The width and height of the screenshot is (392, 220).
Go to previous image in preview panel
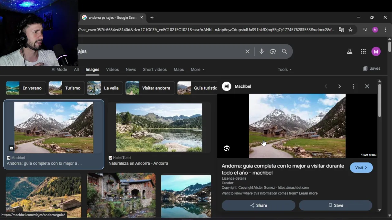(326, 86)
